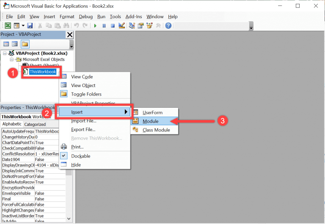Choose View Object in context menu
325x224 pixels.
[95, 85]
